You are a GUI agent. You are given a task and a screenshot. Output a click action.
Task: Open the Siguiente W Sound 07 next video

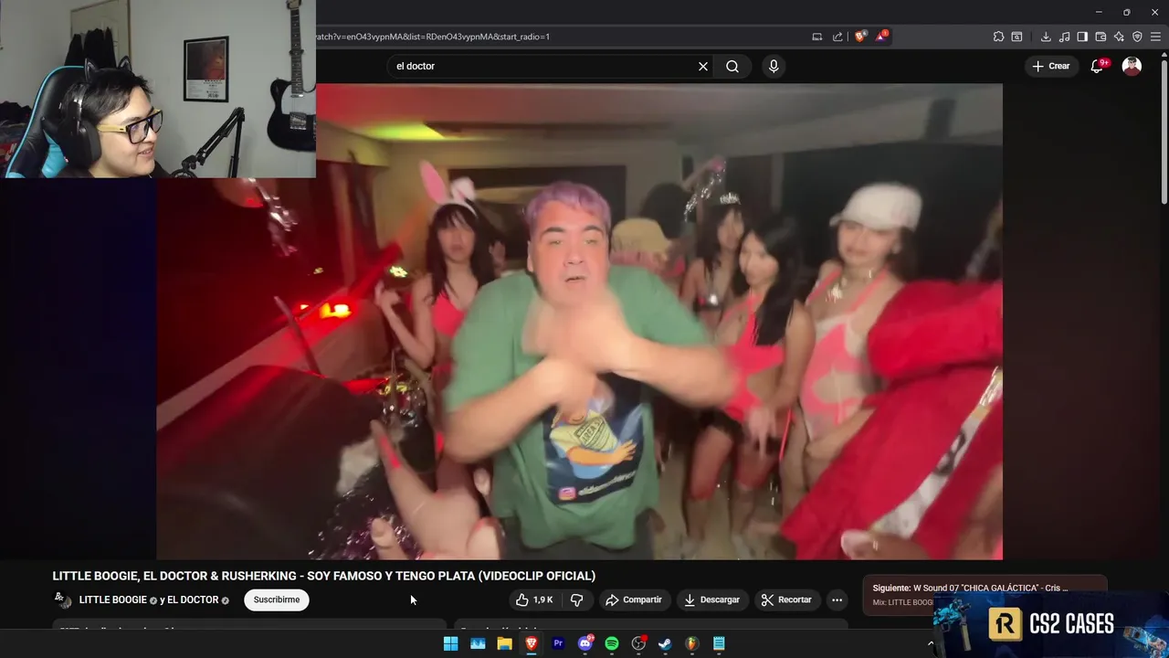[x=985, y=595]
